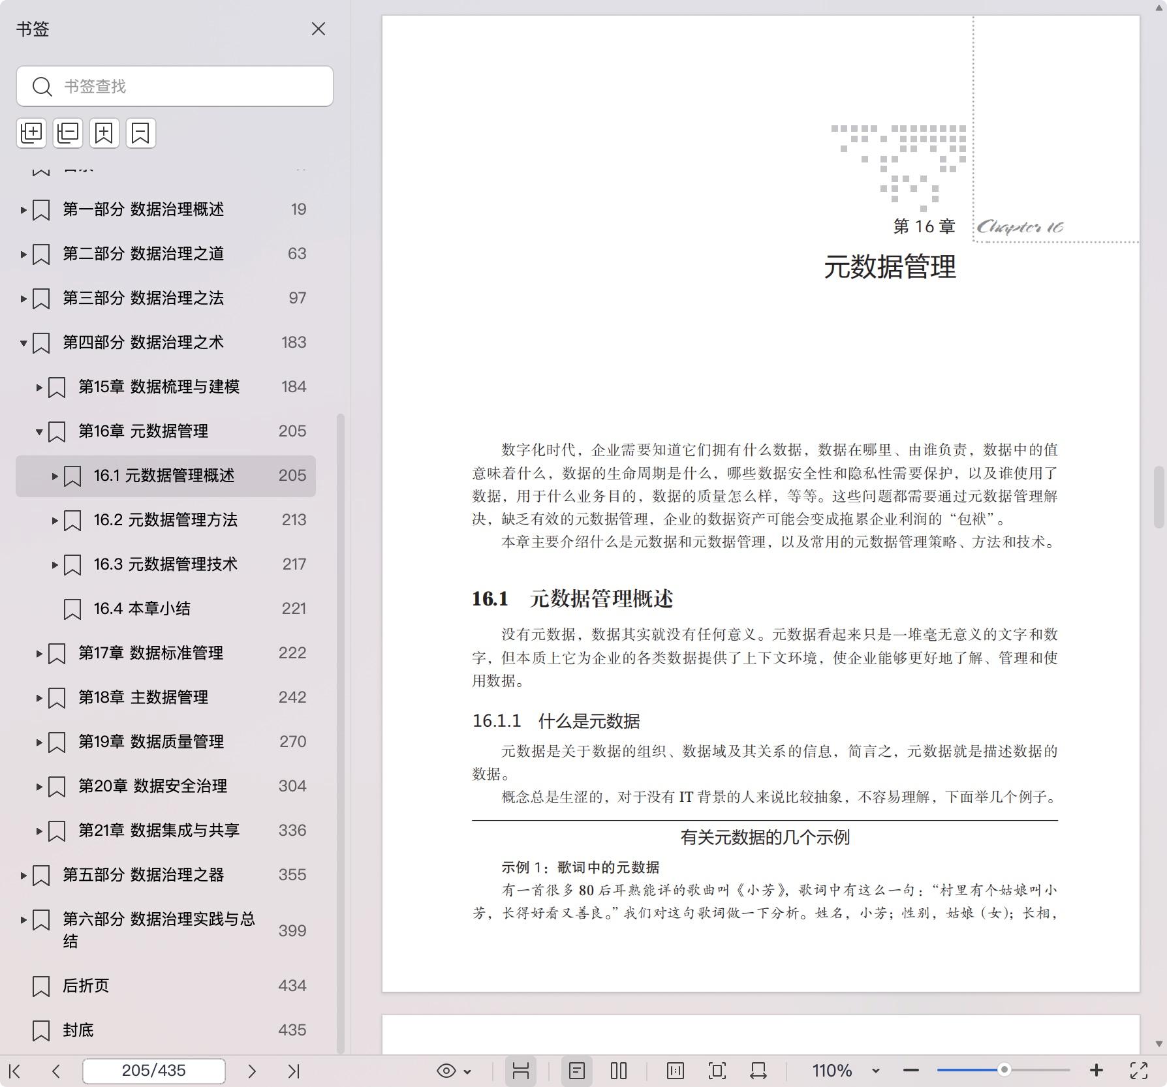Expand 第二部分 数据治理之道 arrow
The image size is (1167, 1087).
23,254
